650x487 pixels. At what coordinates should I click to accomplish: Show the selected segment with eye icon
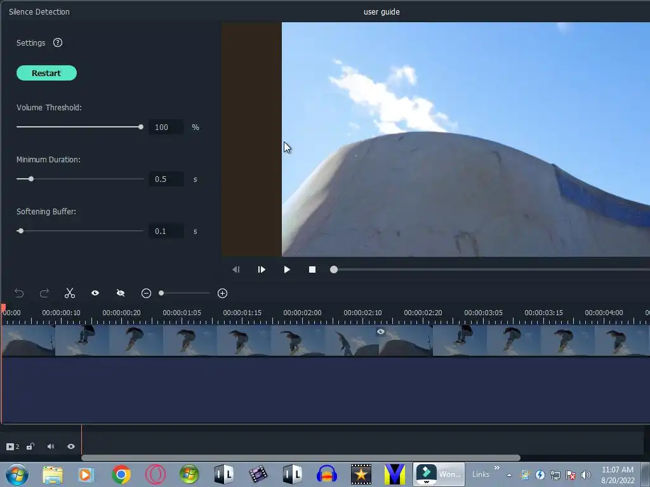coord(95,293)
